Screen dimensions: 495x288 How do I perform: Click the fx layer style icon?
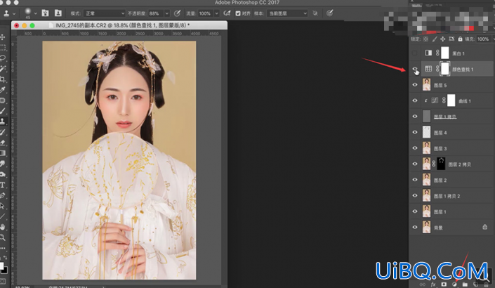(x=433, y=284)
